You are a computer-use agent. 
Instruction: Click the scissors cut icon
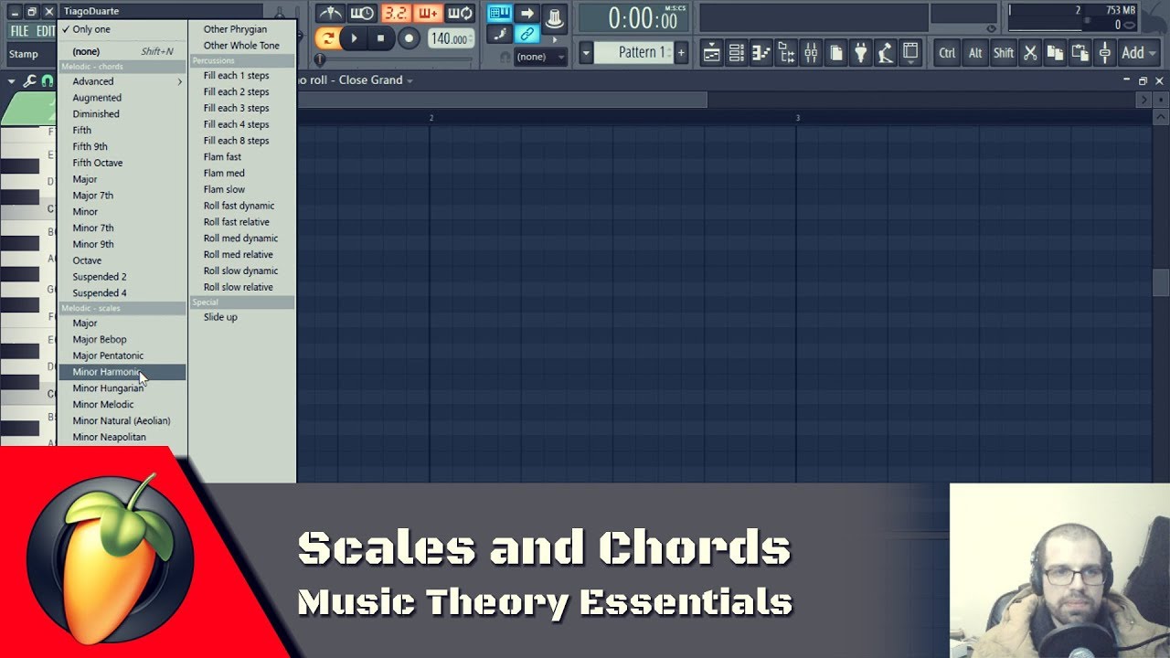click(x=1030, y=53)
